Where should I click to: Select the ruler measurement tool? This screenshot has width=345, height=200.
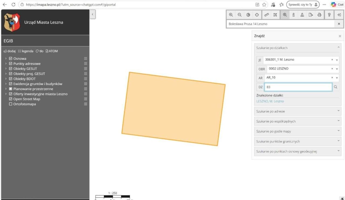coord(267,15)
